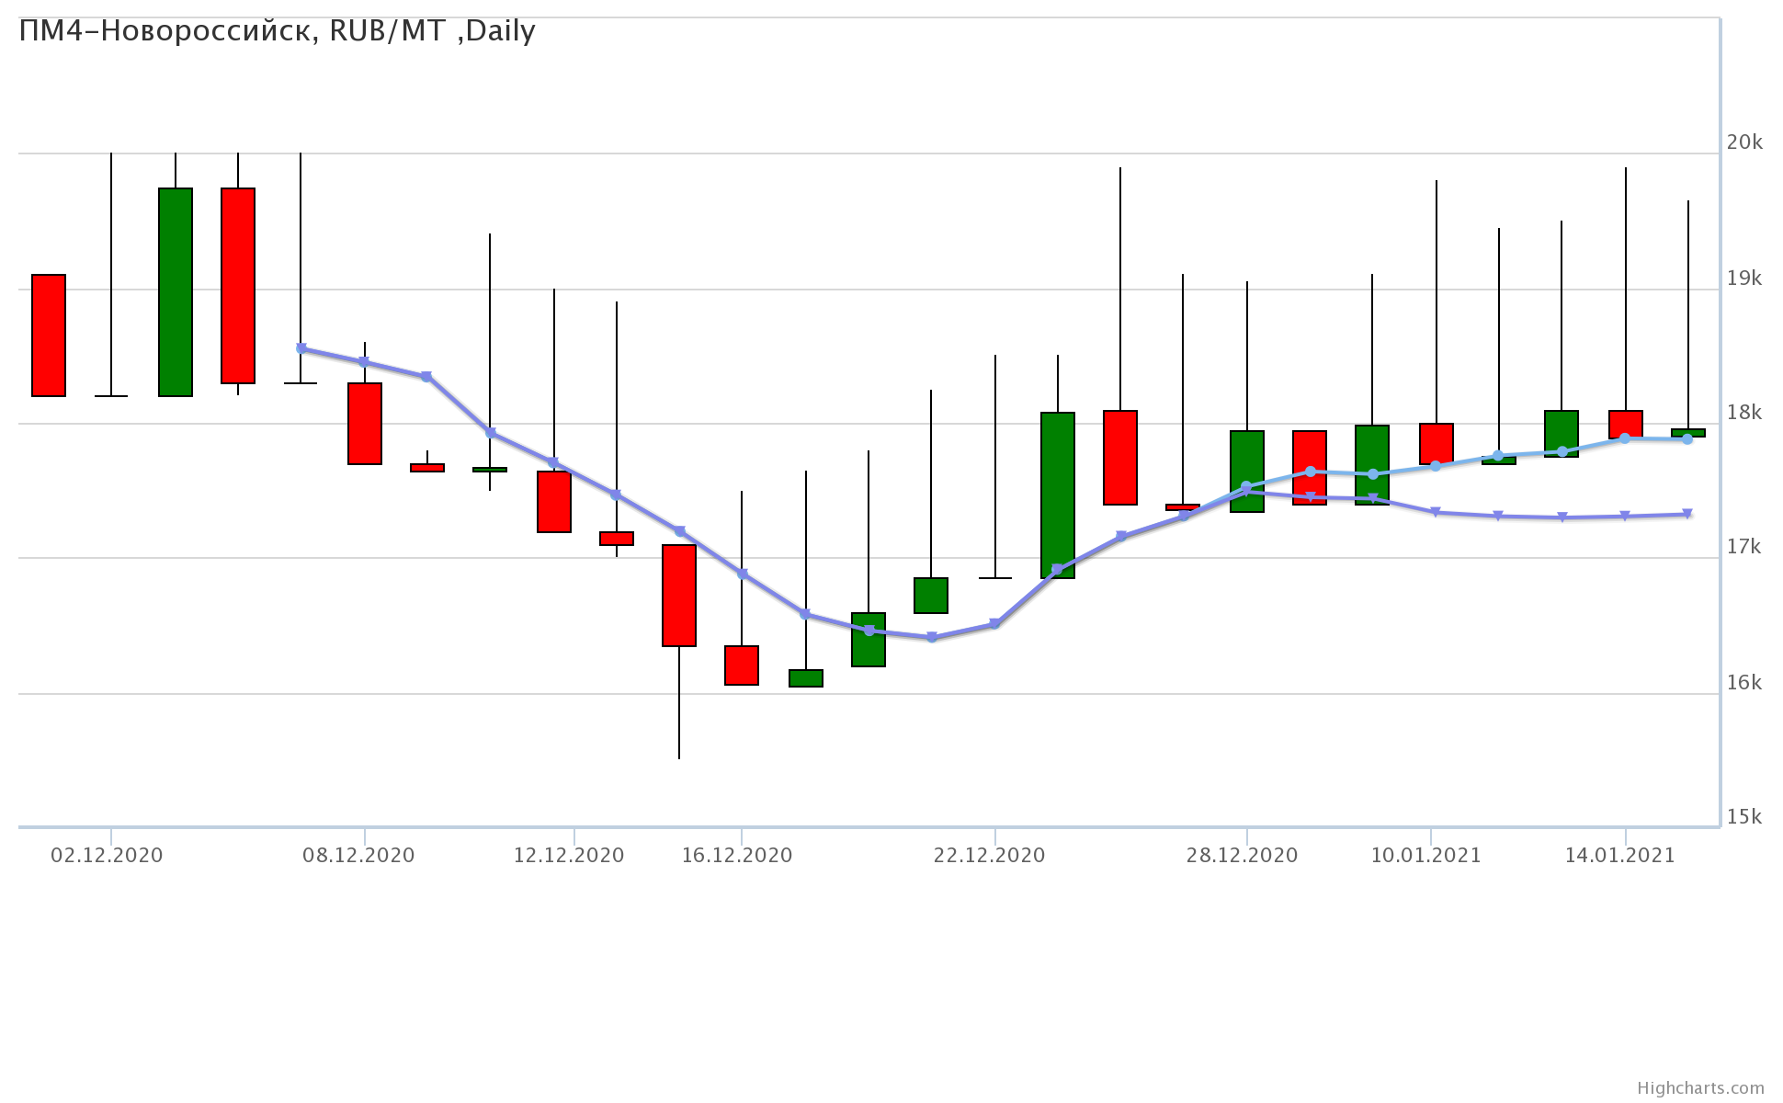Click the 02.12.2020 x-axis date label
The width and height of the screenshot is (1783, 1103).
(x=107, y=856)
